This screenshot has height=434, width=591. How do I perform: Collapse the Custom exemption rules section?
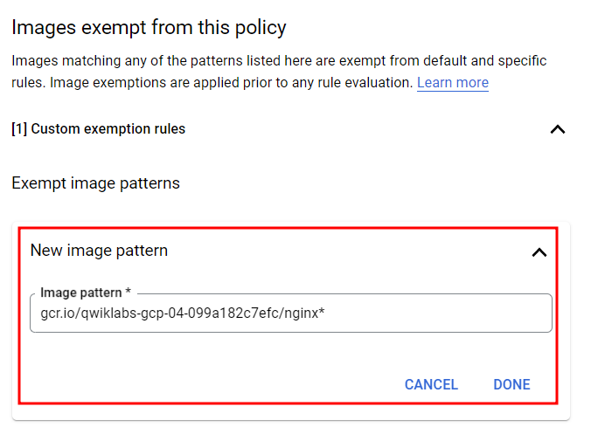(558, 129)
